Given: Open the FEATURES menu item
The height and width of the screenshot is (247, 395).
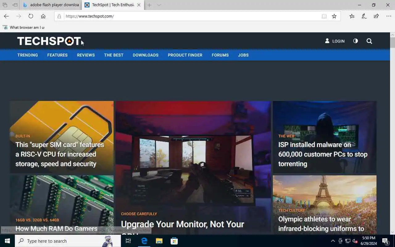Looking at the screenshot, I should [57, 55].
